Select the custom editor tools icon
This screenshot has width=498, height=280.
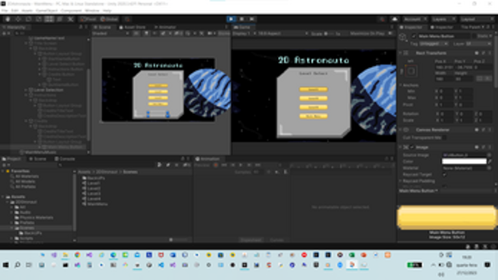point(70,19)
